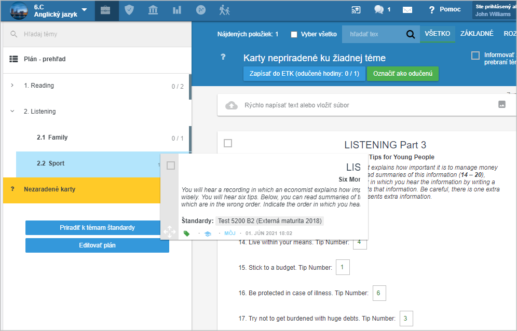Switch to the ZÁKLADNÉ tab
This screenshot has height=331, width=517.
(477, 34)
